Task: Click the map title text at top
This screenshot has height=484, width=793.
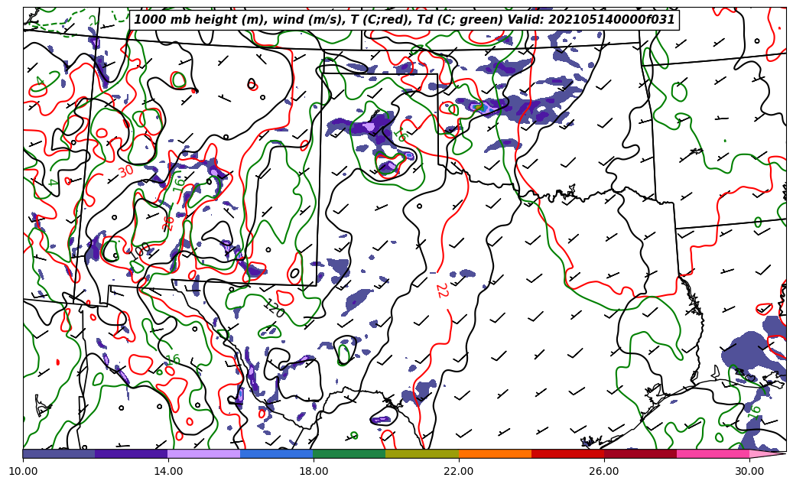Action: (x=405, y=20)
